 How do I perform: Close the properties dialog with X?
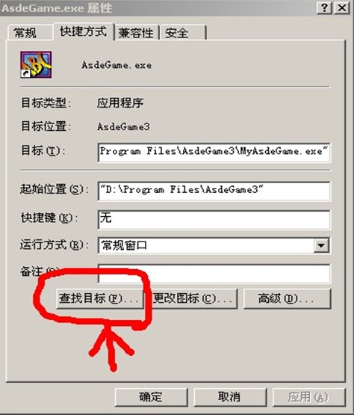point(342,8)
